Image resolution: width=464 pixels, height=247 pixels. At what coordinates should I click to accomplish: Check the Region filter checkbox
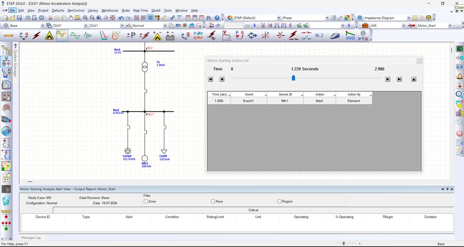(x=279, y=201)
